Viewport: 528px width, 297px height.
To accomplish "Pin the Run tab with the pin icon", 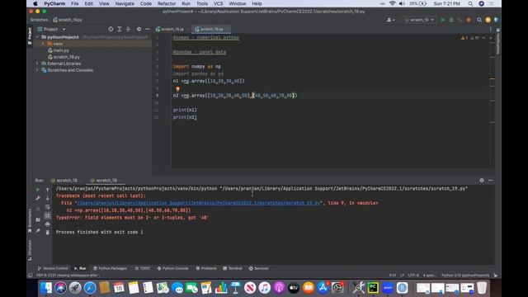I will click(x=38, y=231).
